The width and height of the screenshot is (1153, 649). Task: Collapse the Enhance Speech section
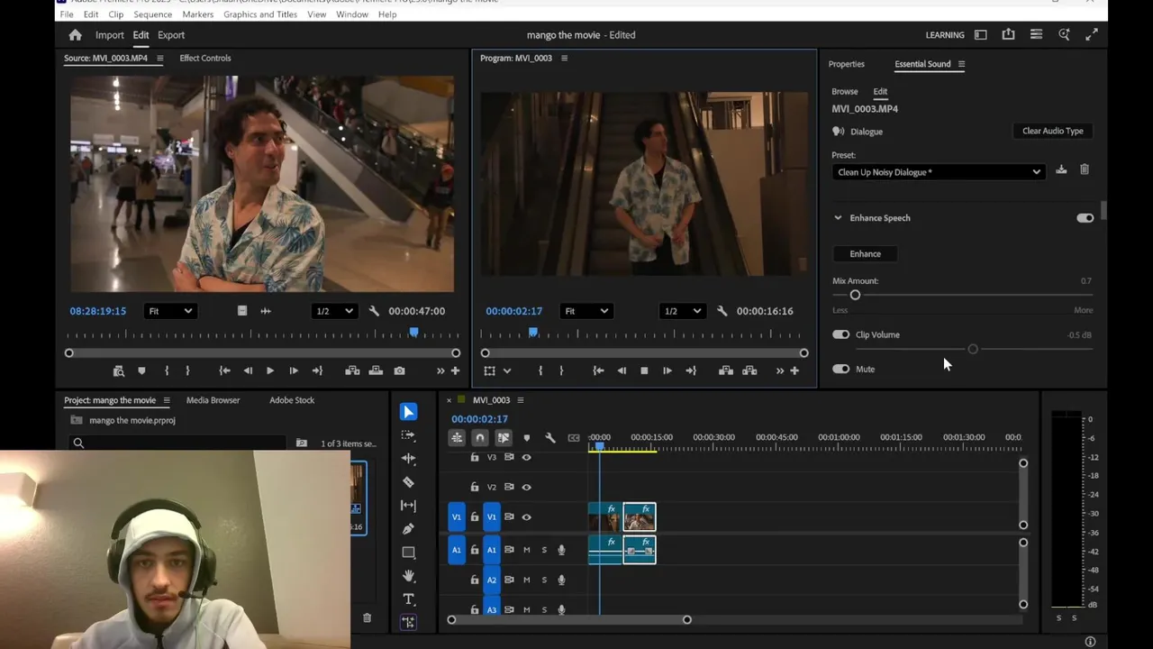(x=838, y=218)
